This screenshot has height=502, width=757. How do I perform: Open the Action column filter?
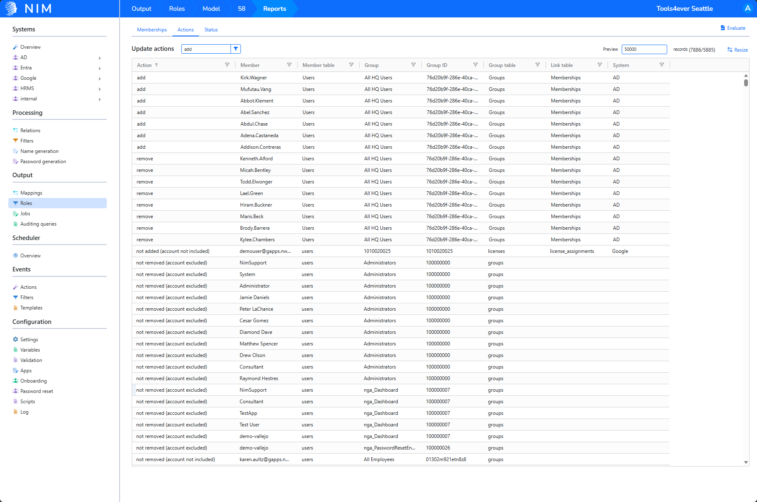(227, 65)
